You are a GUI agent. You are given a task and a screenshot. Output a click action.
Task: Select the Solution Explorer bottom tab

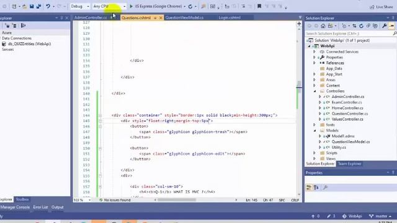point(320,164)
